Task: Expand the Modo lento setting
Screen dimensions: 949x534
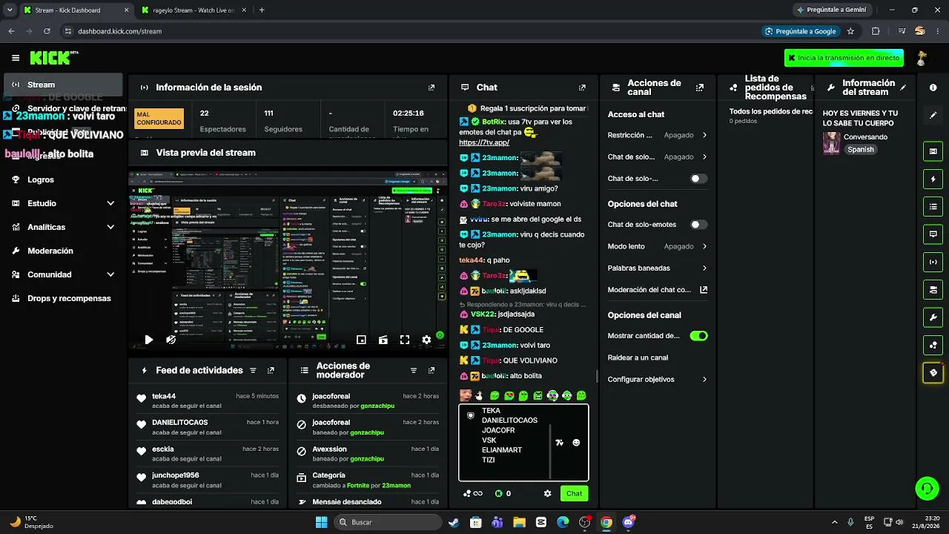Action: 658,246
